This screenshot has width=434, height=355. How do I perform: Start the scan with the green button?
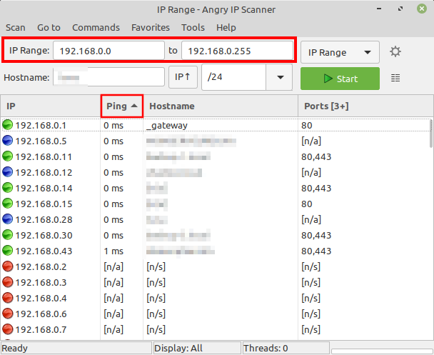(x=340, y=78)
